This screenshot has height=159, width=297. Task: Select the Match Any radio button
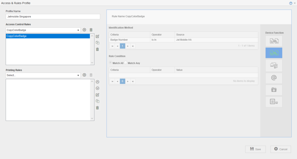click(126, 63)
